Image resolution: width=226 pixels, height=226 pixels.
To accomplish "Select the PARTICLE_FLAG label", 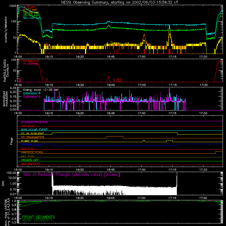I will (32, 153).
